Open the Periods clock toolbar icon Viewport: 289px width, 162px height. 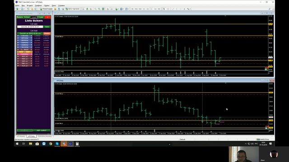click(x=121, y=9)
